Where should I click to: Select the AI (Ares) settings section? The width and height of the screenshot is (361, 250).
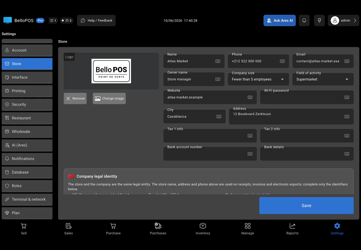point(27,145)
